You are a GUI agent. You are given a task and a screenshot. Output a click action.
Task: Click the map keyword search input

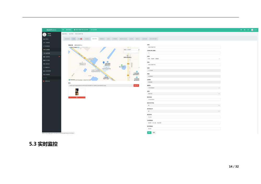click(x=130, y=49)
